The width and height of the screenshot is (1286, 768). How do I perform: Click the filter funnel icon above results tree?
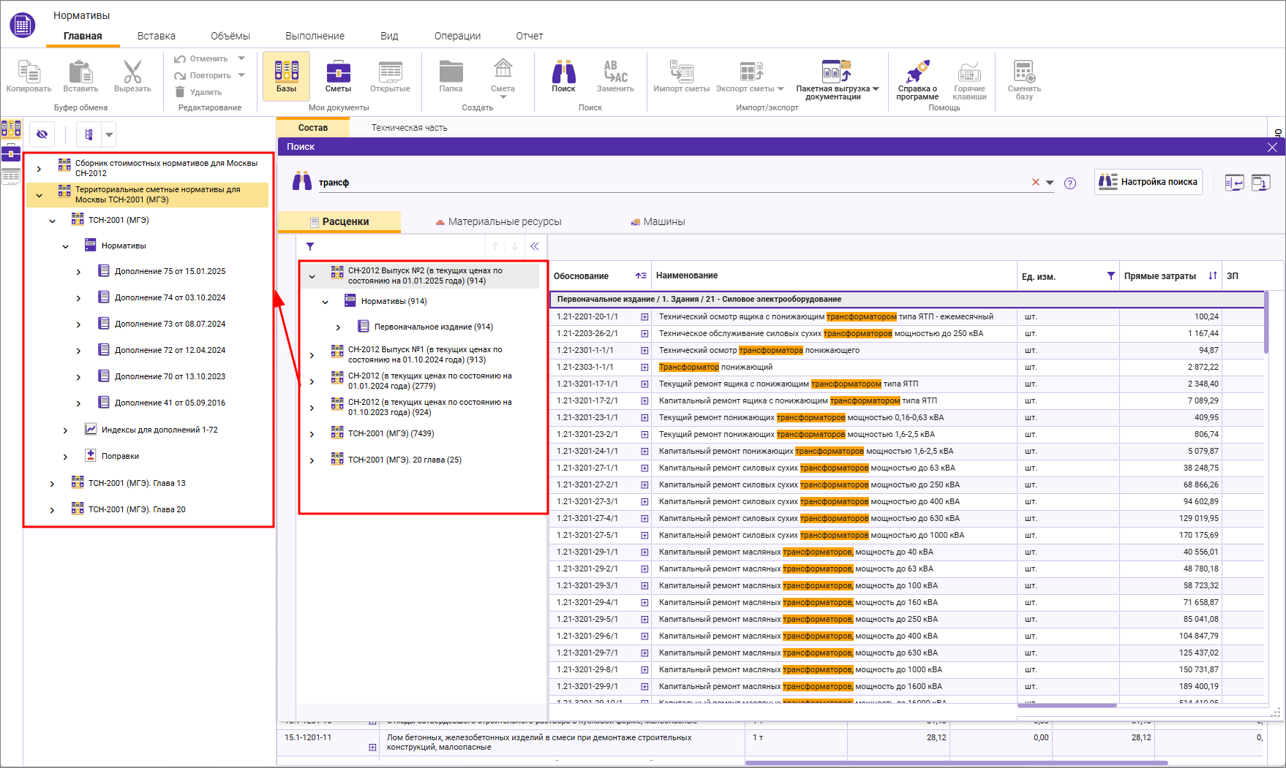coord(310,247)
